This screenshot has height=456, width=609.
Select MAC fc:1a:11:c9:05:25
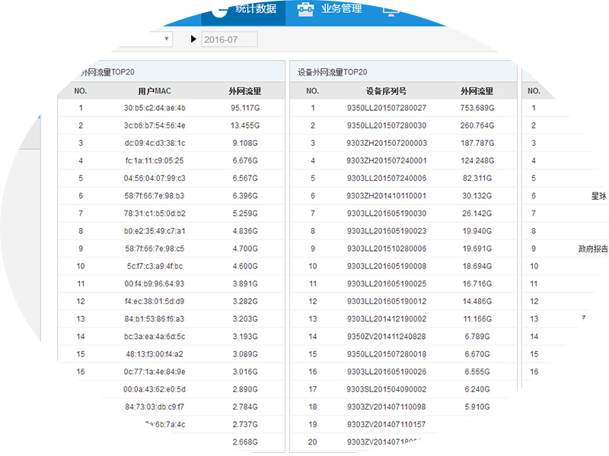point(155,160)
